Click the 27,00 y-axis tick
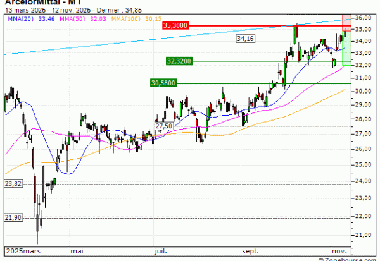Image resolution: width=380 pixels, height=261 pixels. [x=364, y=134]
